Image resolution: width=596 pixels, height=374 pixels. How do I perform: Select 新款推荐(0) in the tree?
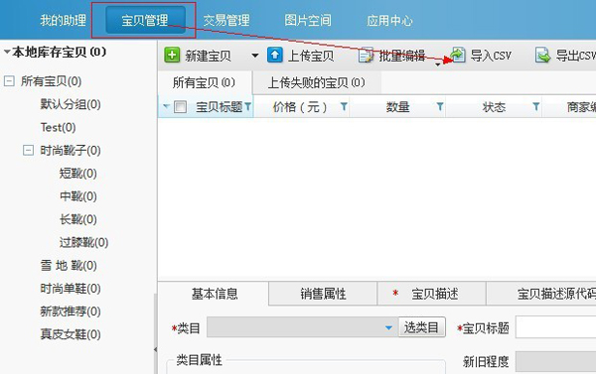(71, 312)
